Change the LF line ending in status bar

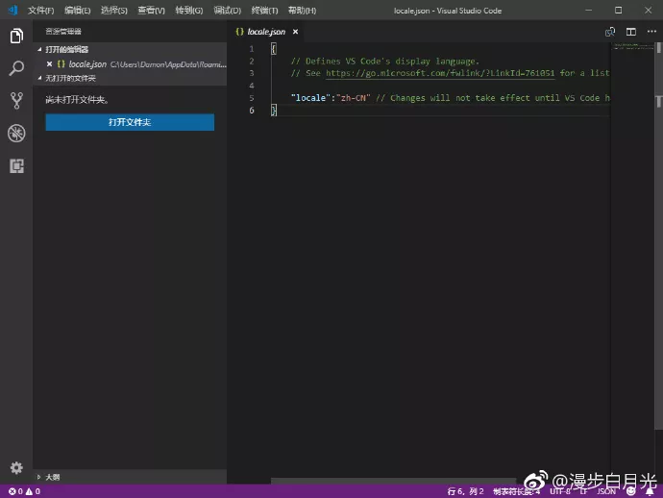click(583, 491)
